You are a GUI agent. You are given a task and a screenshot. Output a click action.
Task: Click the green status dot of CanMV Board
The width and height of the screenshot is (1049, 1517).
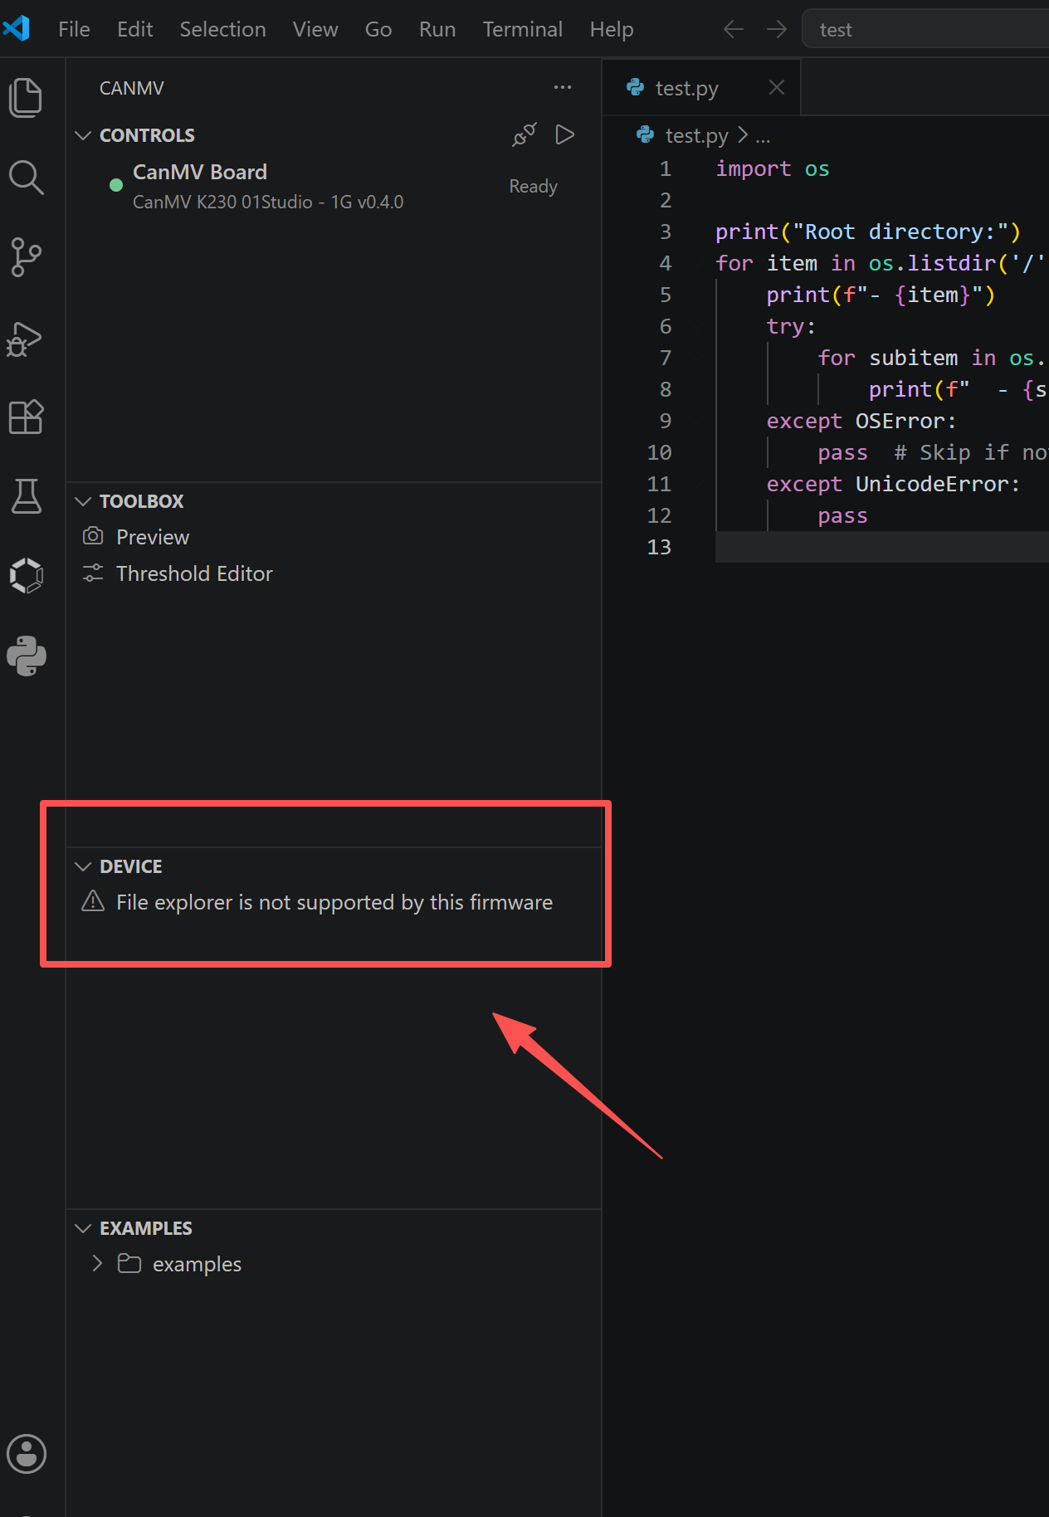[x=116, y=185]
